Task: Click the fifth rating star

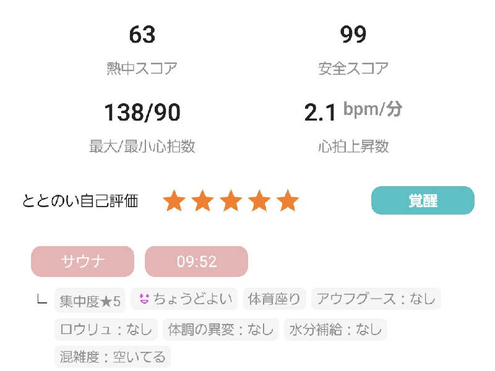Action: 288,201
